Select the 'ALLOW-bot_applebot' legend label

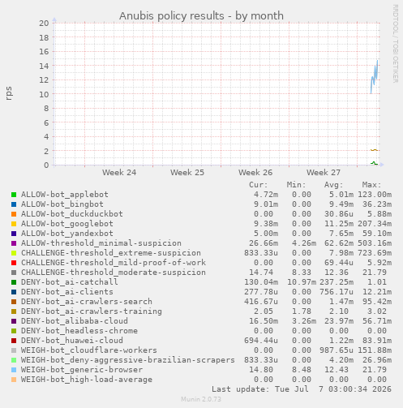tap(65, 195)
